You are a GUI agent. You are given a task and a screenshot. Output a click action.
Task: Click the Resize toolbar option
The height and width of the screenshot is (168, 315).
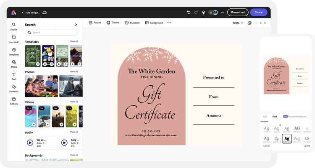click(95, 23)
